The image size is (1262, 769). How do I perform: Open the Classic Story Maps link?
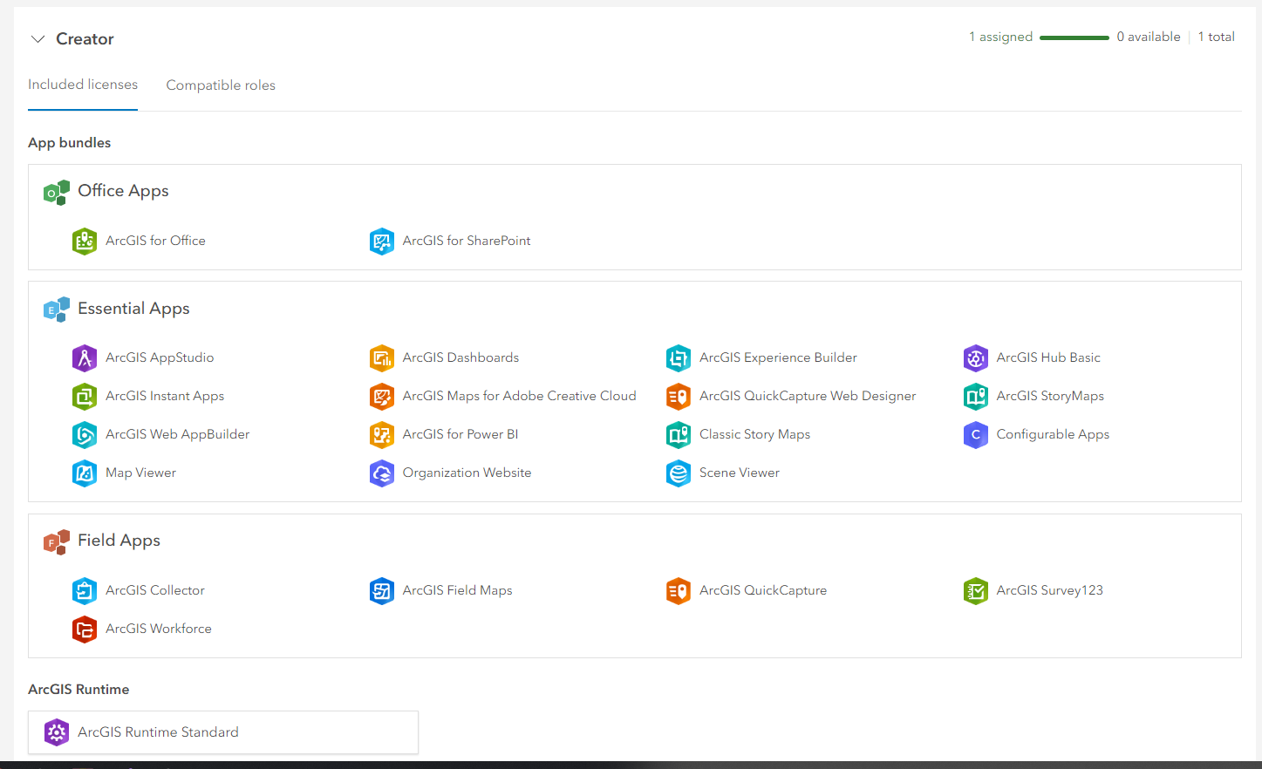pos(754,434)
